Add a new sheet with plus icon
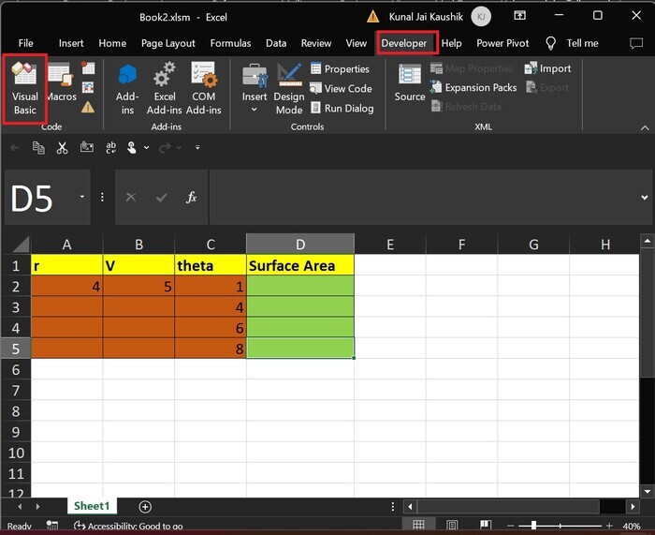655x535 pixels. click(145, 506)
